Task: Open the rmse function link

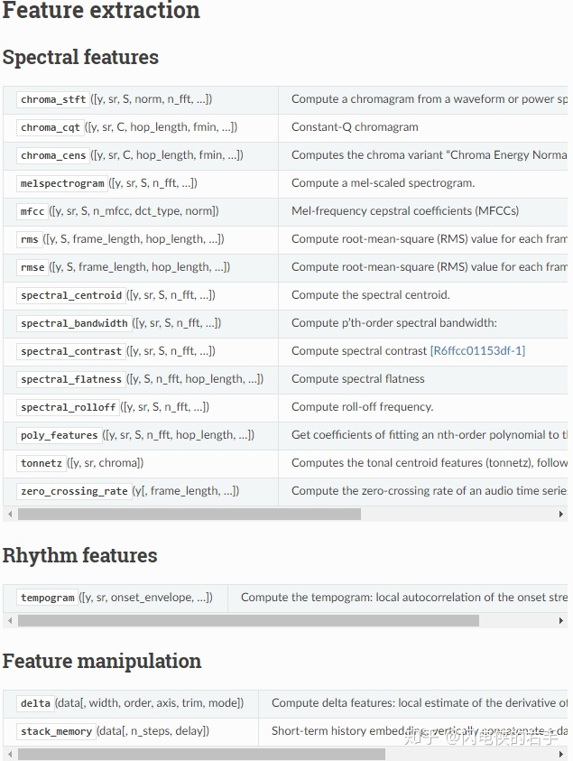Action: [32, 267]
